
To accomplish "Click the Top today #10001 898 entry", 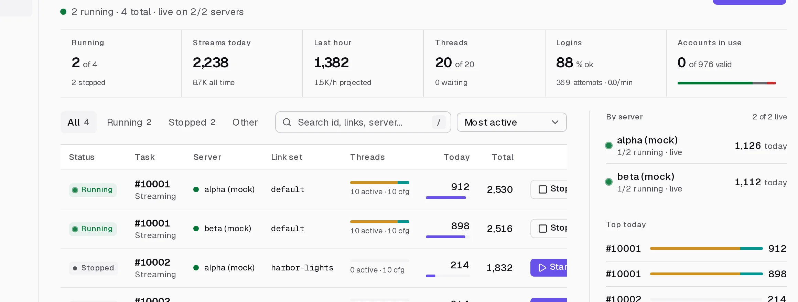I will 696,274.
